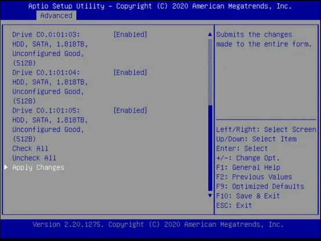The height and width of the screenshot is (241, 321).
Task: Select Drive C0.0:01:03 label
Action: [x=46, y=34]
